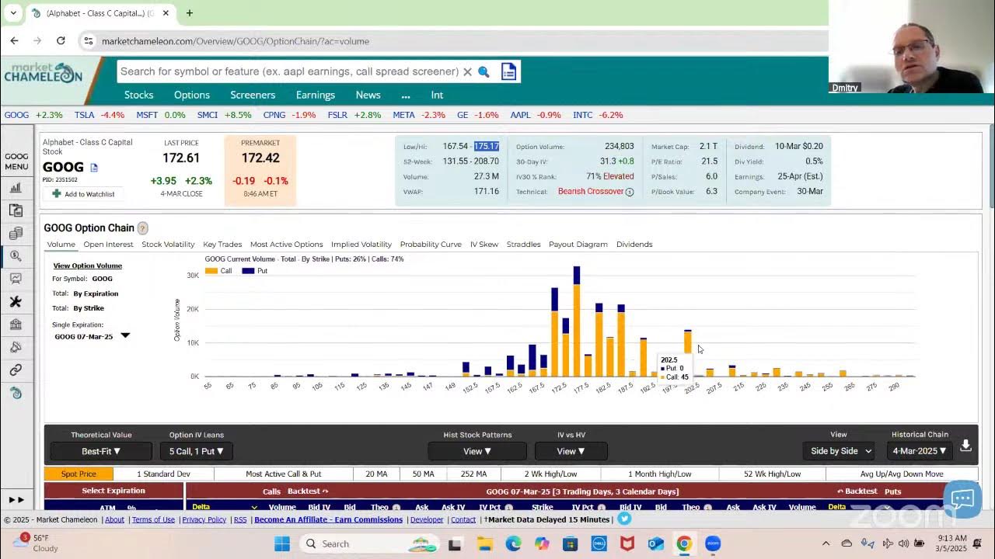The width and height of the screenshot is (995, 559).
Task: Download the option chain data
Action: [965, 446]
